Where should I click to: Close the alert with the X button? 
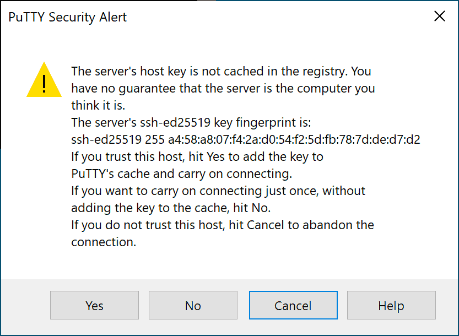point(439,16)
